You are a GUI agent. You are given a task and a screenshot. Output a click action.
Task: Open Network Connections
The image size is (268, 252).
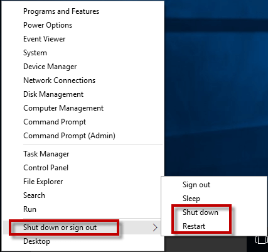tap(59, 80)
